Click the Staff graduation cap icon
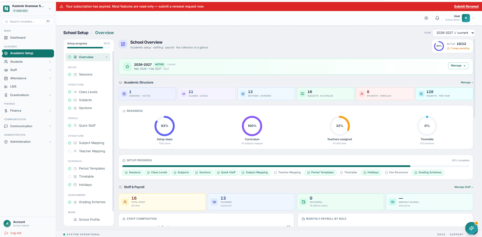Image resolution: width=482 pixels, height=237 pixels. click(x=6, y=70)
